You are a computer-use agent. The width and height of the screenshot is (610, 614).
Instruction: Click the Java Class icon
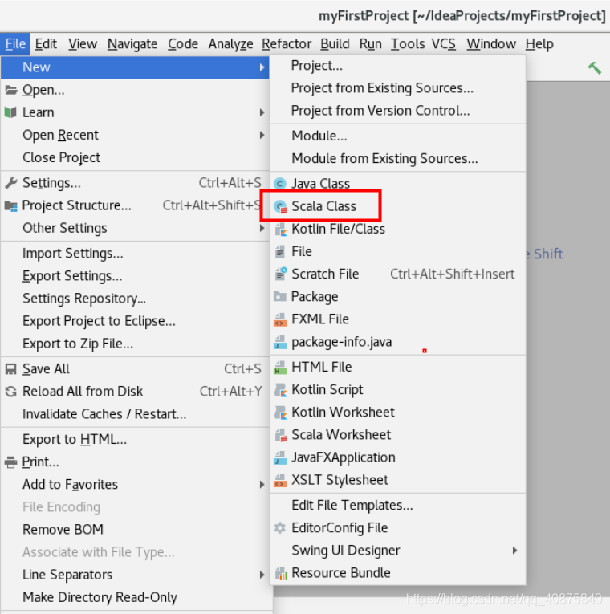click(280, 184)
